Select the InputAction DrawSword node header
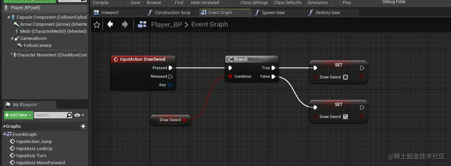451x166 pixels. (x=143, y=59)
